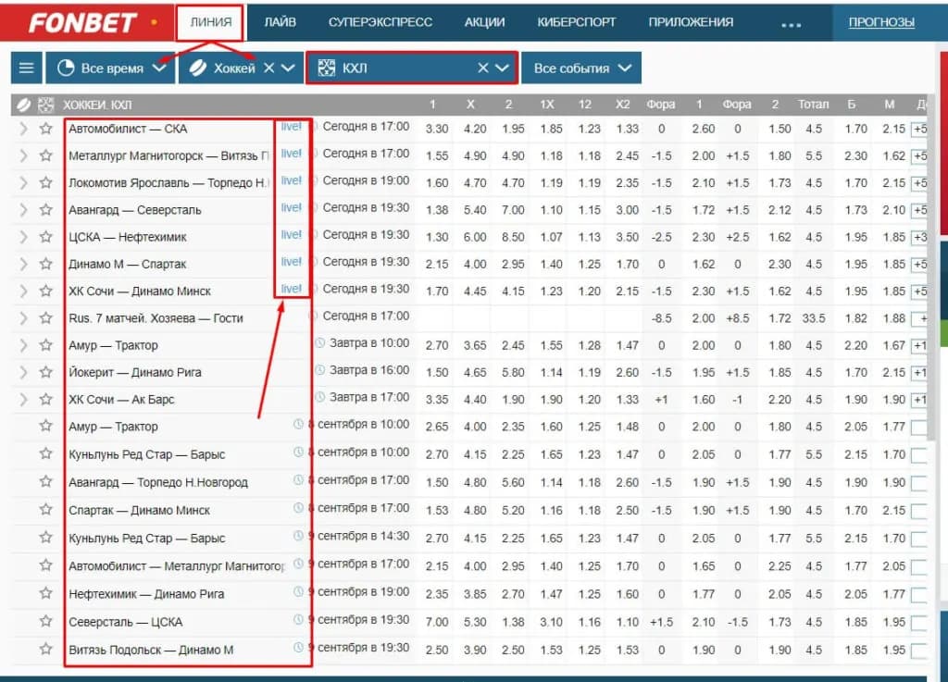The height and width of the screenshot is (682, 948).
Task: Expand the ЦСКА — Нефтехимик row
Action: coord(23,237)
